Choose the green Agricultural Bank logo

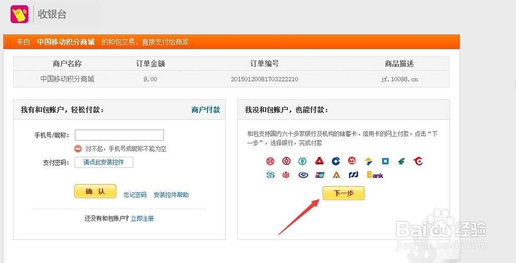click(302, 161)
